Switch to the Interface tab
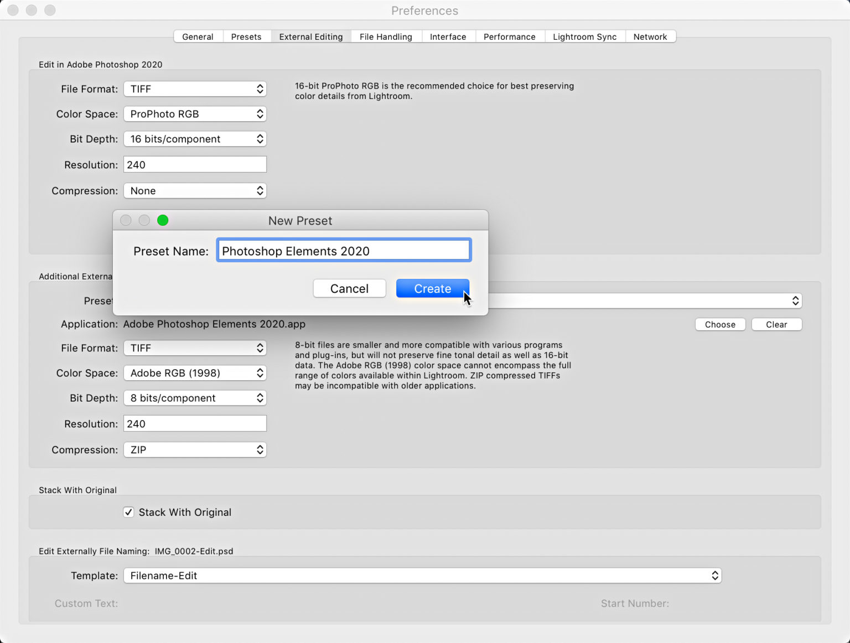This screenshot has height=643, width=850. (x=448, y=36)
